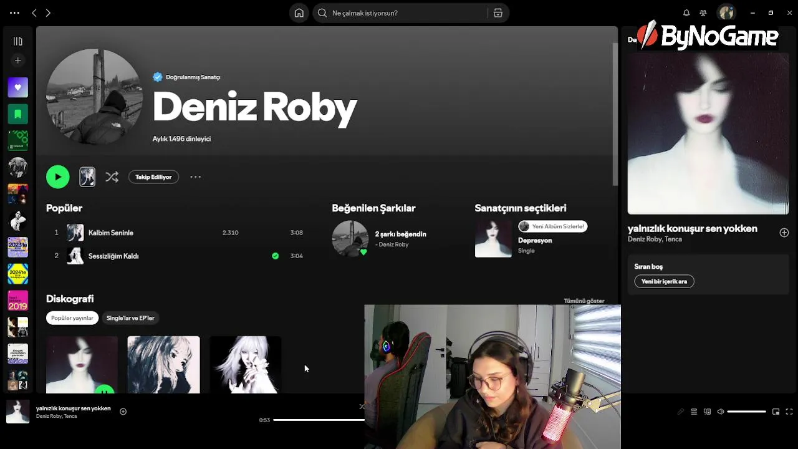Click the 'Popüler' section heading
Viewport: 798px width, 449px height.
point(64,208)
